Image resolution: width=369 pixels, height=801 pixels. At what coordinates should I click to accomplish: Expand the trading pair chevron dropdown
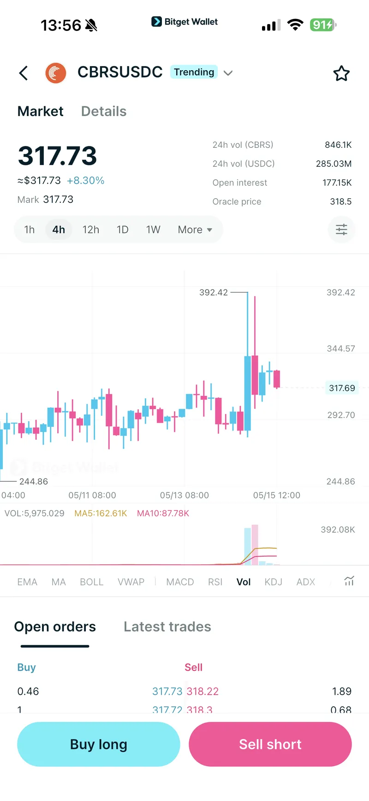click(228, 73)
